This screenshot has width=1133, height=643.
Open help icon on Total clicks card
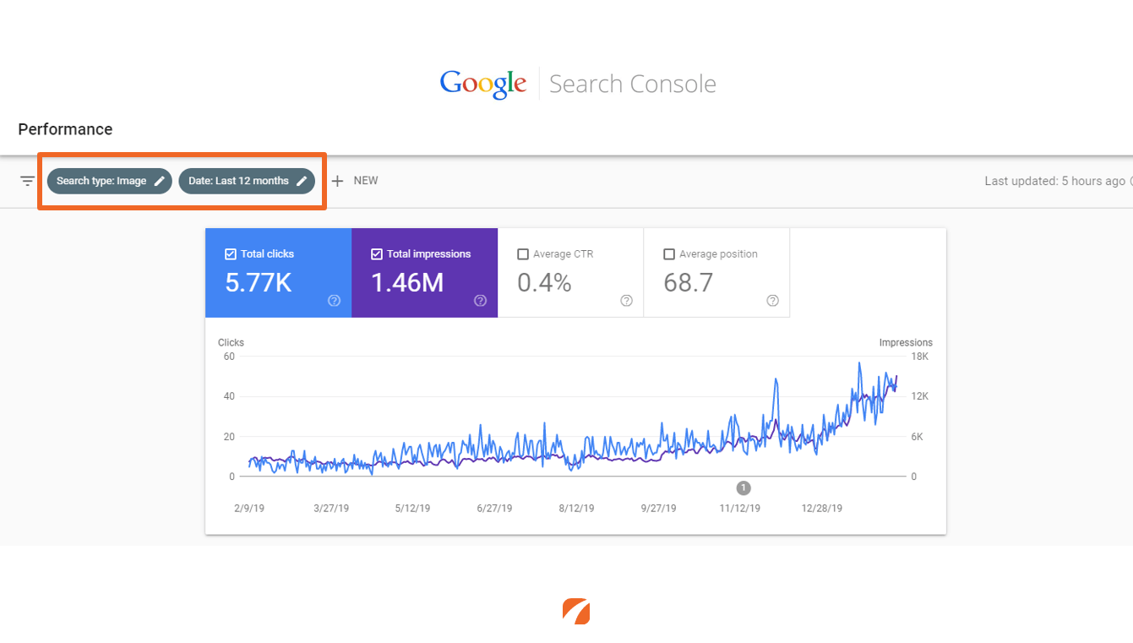pos(335,300)
